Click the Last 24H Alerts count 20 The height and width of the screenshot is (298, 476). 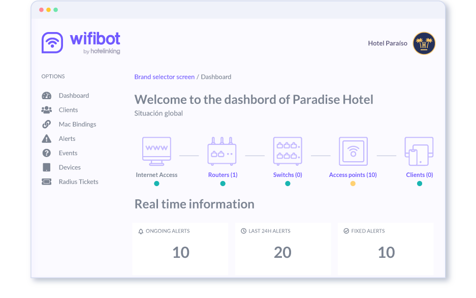click(x=282, y=252)
